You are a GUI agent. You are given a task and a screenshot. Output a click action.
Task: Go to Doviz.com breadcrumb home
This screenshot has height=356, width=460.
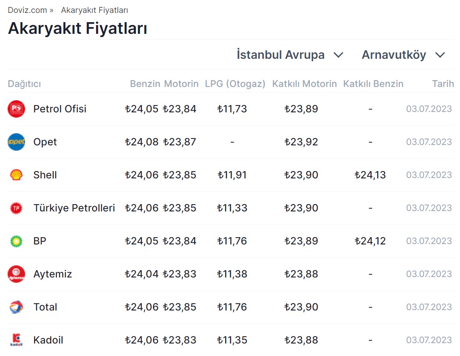tap(27, 10)
